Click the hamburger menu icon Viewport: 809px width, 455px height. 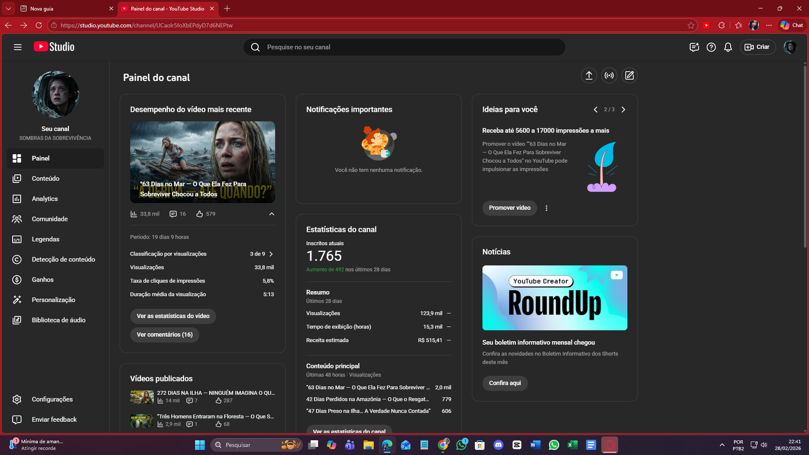18,47
